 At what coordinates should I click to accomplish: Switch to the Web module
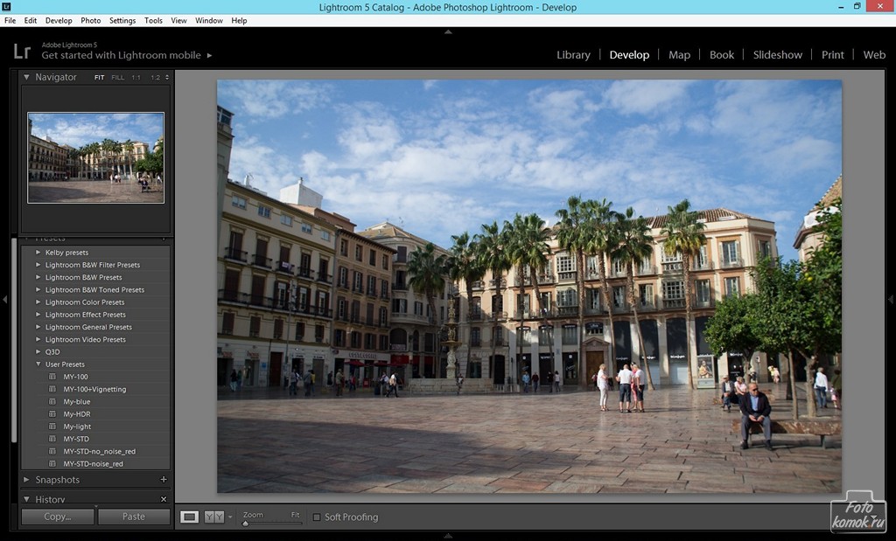(x=874, y=55)
